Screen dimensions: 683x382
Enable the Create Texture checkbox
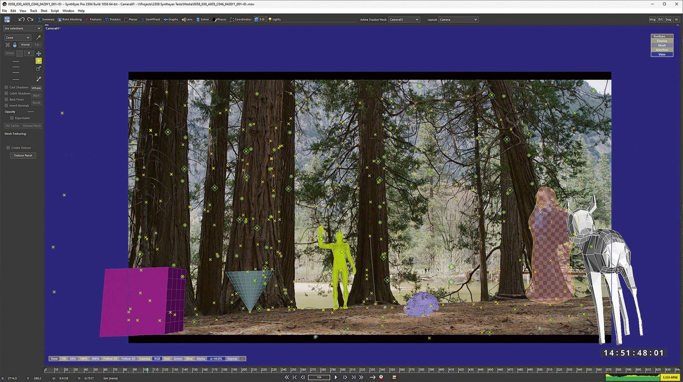[8, 147]
